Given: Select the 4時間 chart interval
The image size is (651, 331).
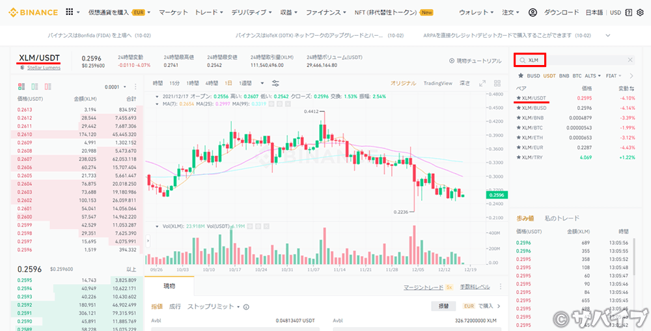Looking at the screenshot, I should (212, 83).
